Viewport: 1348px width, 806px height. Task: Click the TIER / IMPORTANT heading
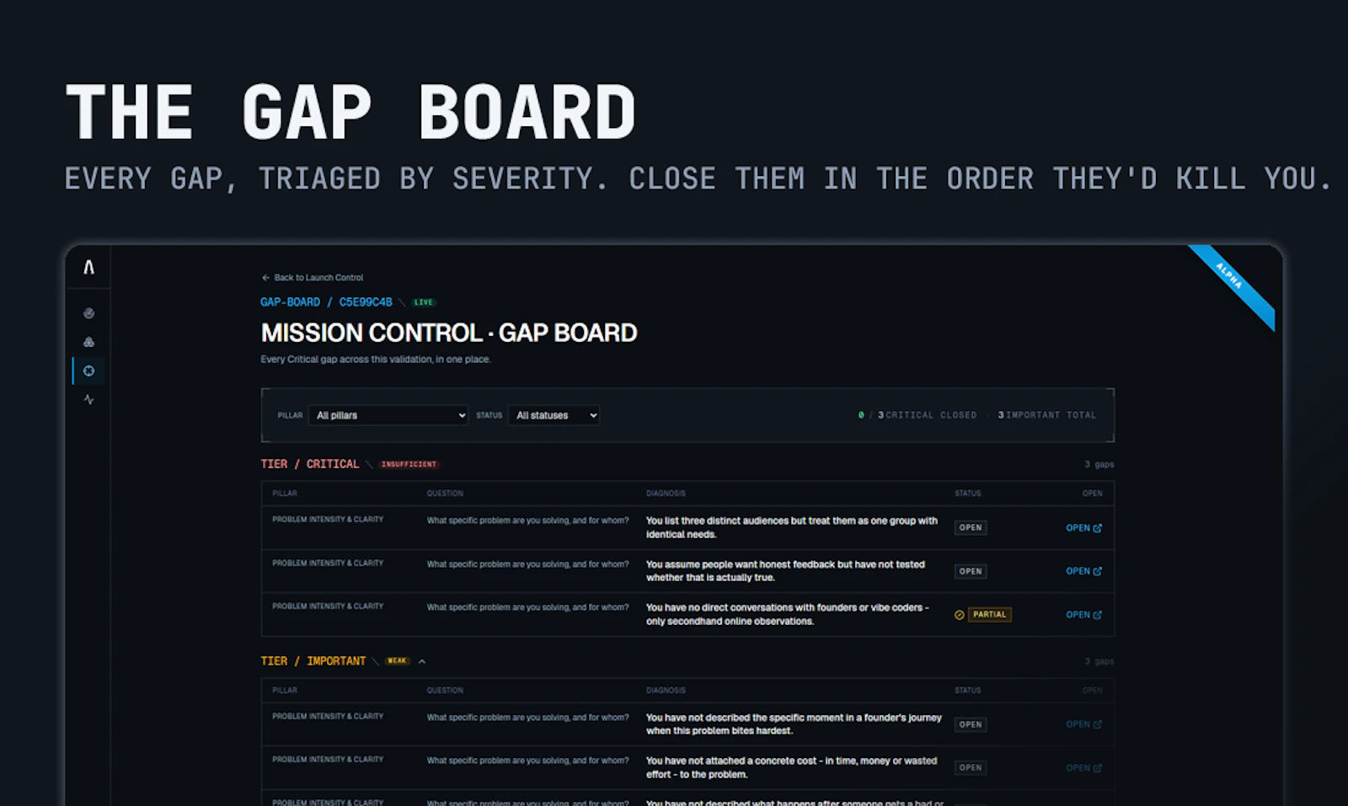pos(313,661)
